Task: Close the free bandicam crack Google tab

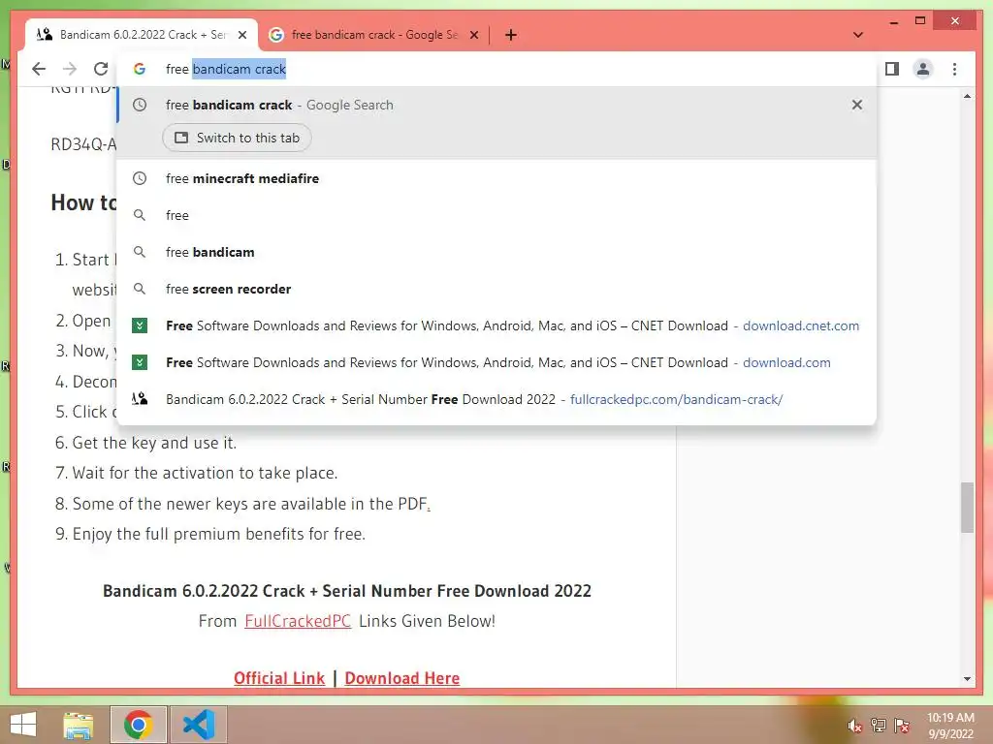Action: coord(473,35)
